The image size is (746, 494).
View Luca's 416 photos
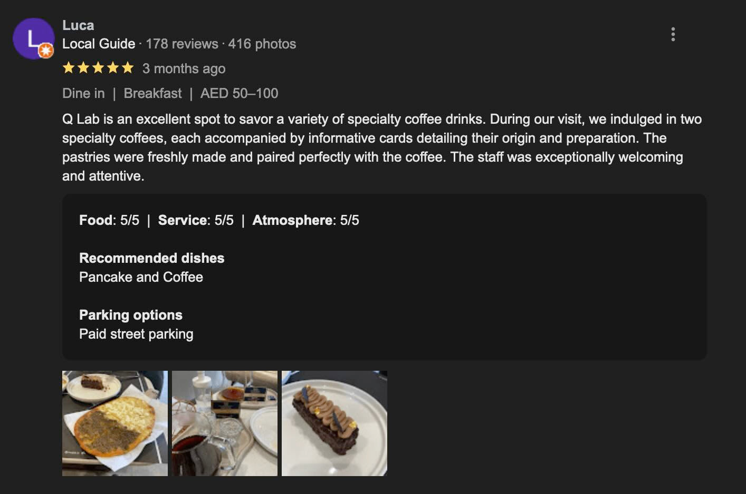(262, 44)
